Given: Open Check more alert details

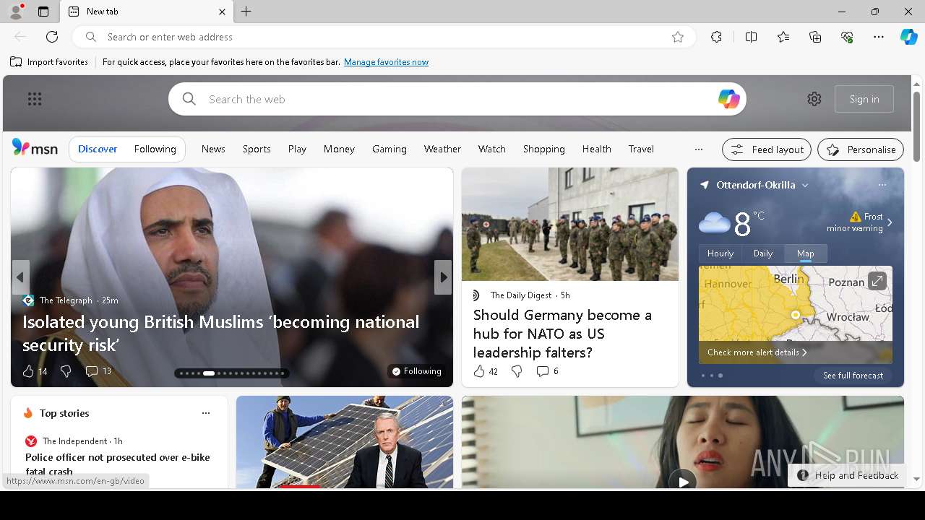Looking at the screenshot, I should coord(757,352).
